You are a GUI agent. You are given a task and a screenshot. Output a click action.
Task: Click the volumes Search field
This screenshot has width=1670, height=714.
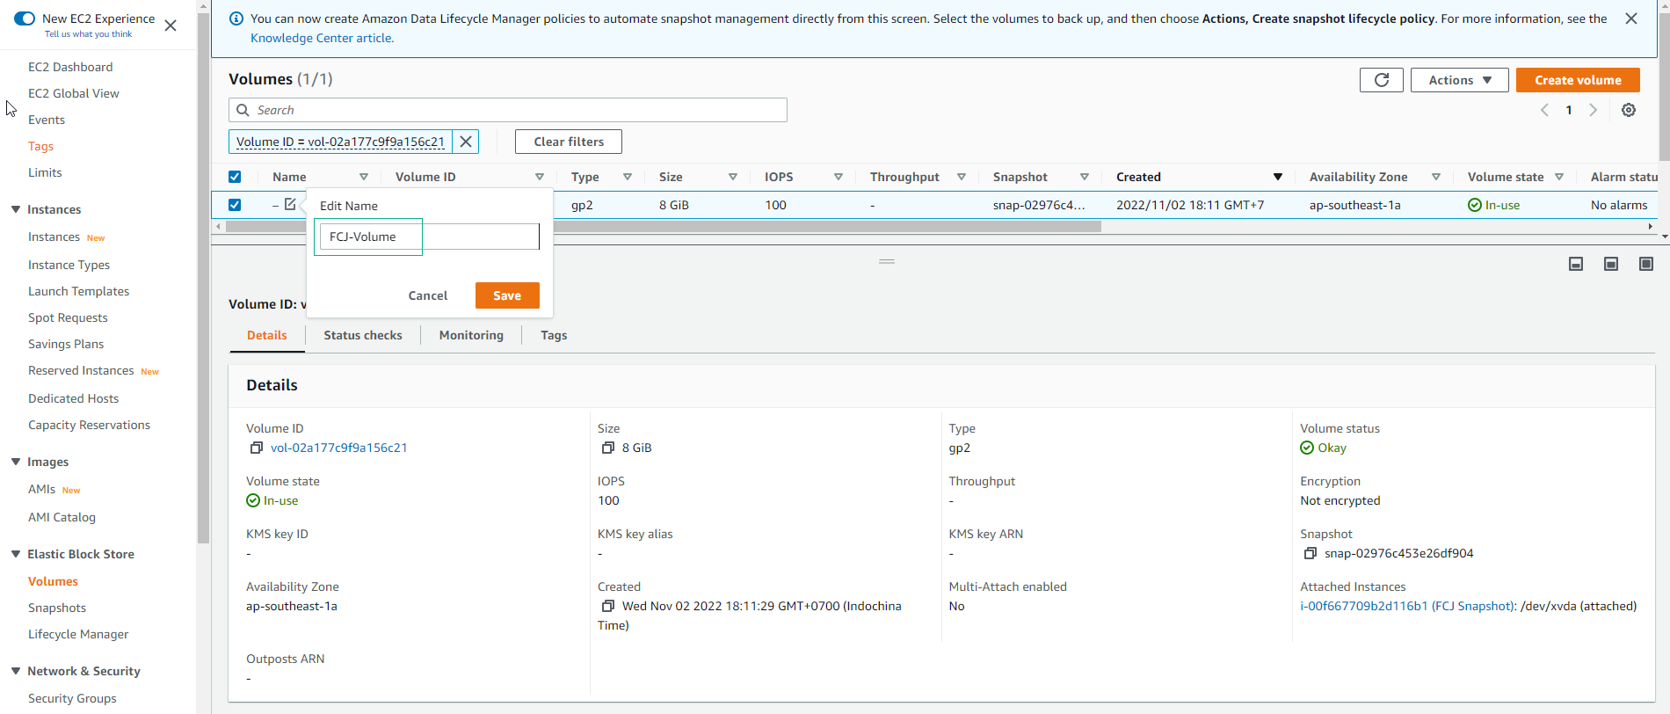(508, 110)
